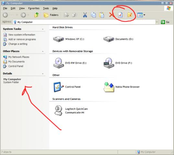Click the Paste clipboard icon

coord(101,15)
